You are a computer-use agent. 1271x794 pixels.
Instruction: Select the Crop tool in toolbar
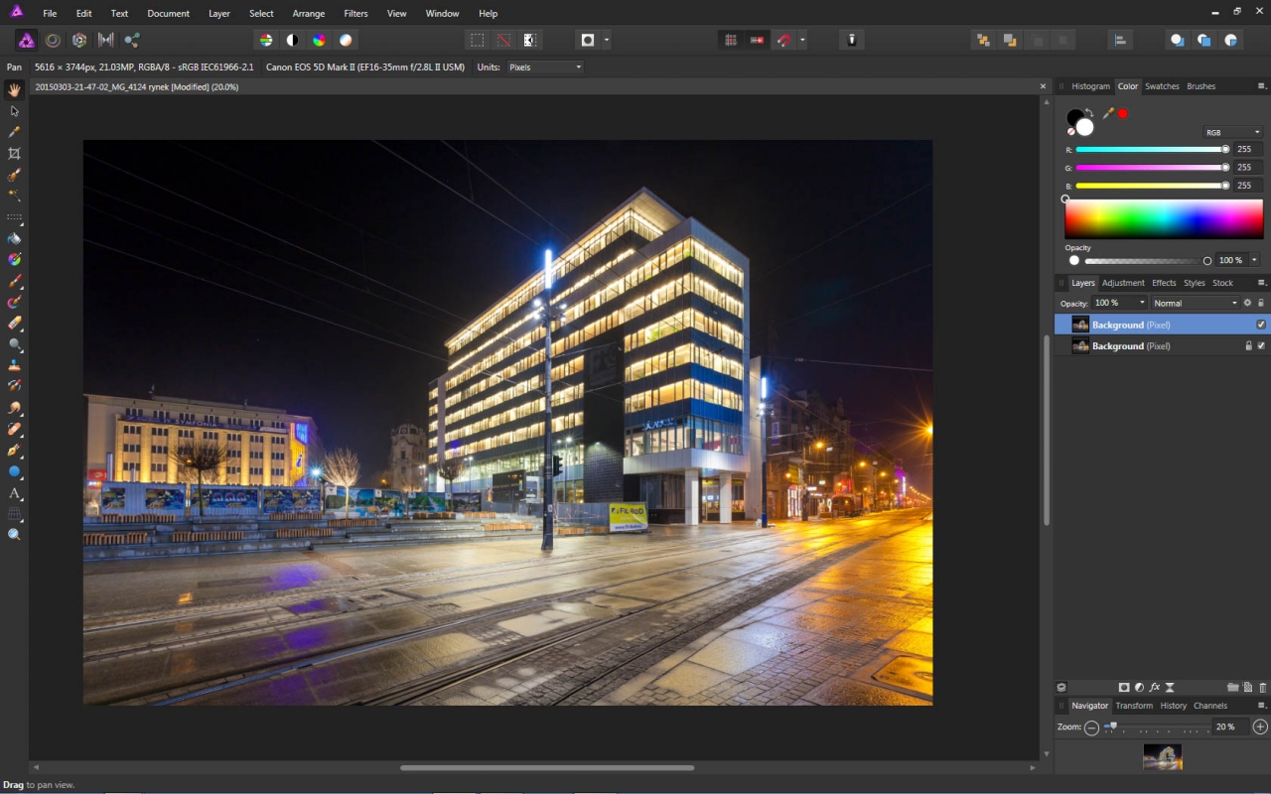click(14, 154)
